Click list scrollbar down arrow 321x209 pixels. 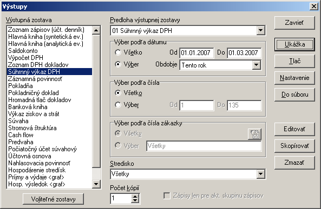(96, 184)
